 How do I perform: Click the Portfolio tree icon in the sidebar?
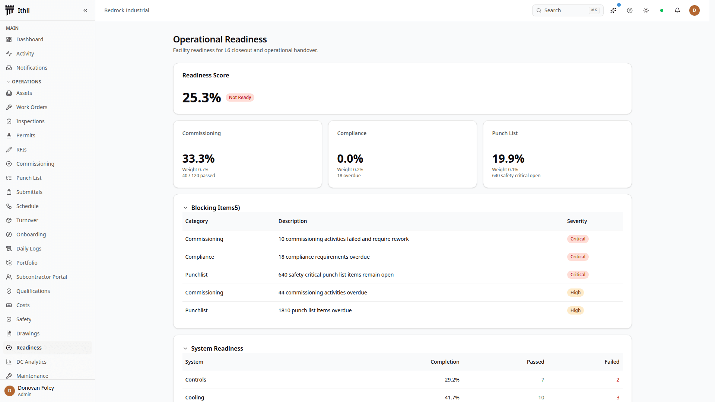[9, 263]
